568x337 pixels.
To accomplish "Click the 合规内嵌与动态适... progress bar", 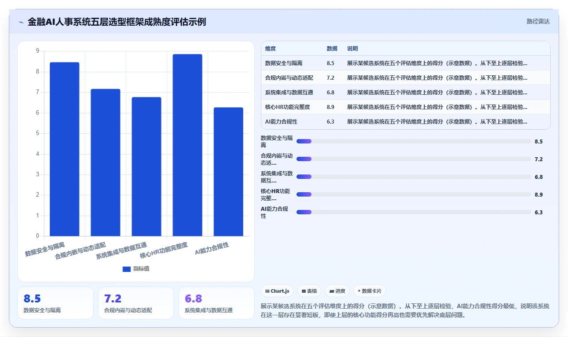I will pos(414,159).
